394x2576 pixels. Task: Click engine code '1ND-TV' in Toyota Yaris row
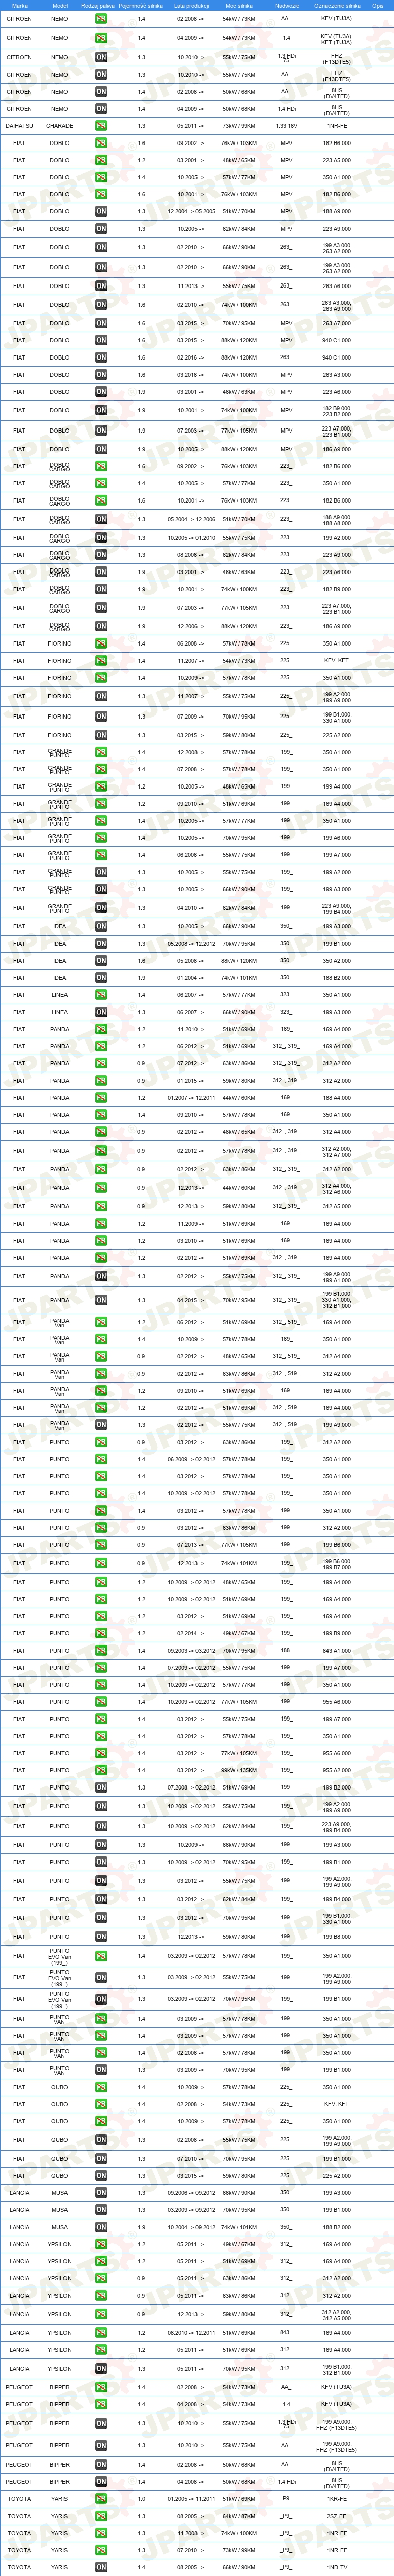click(x=337, y=2567)
